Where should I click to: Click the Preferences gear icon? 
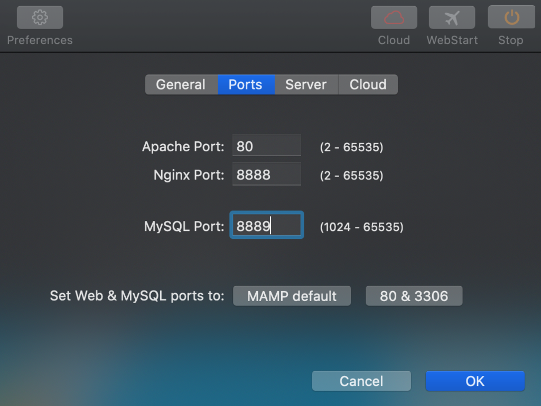point(39,16)
